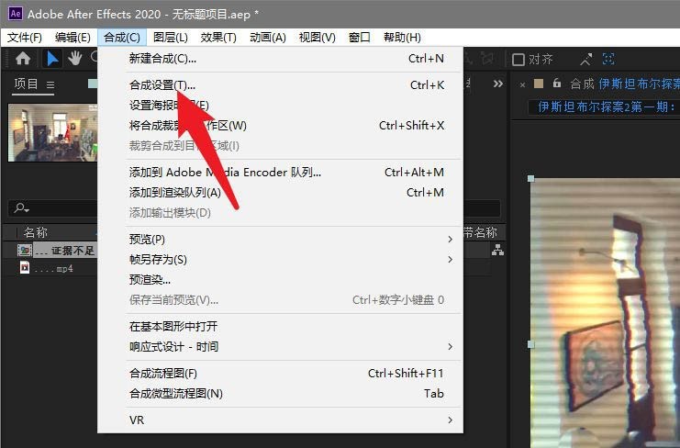The height and width of the screenshot is (448, 680).
Task: Close the composition viewer tab with the x
Action: coord(523,84)
